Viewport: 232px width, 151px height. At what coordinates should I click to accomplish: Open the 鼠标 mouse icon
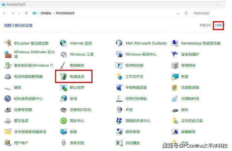[x=175, y=110]
